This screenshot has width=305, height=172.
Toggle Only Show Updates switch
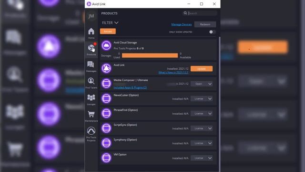(212, 32)
